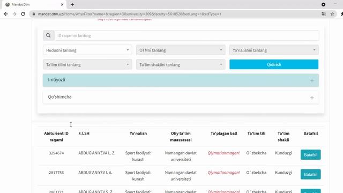
Task: Click Batafsil for ABDUG'ANIYEVA L. Z.
Action: 310,155
